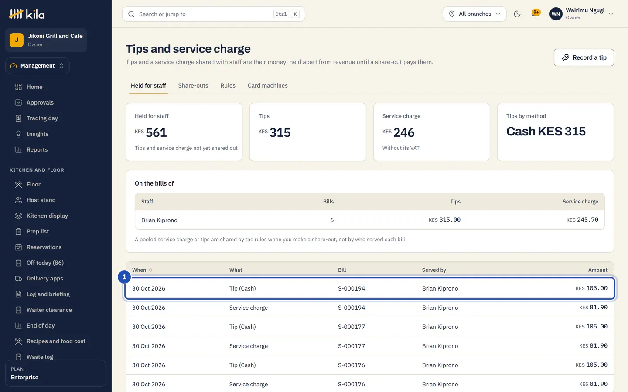
Task: Click bill S-000194 in Tip (Cash) row
Action: (x=352, y=288)
